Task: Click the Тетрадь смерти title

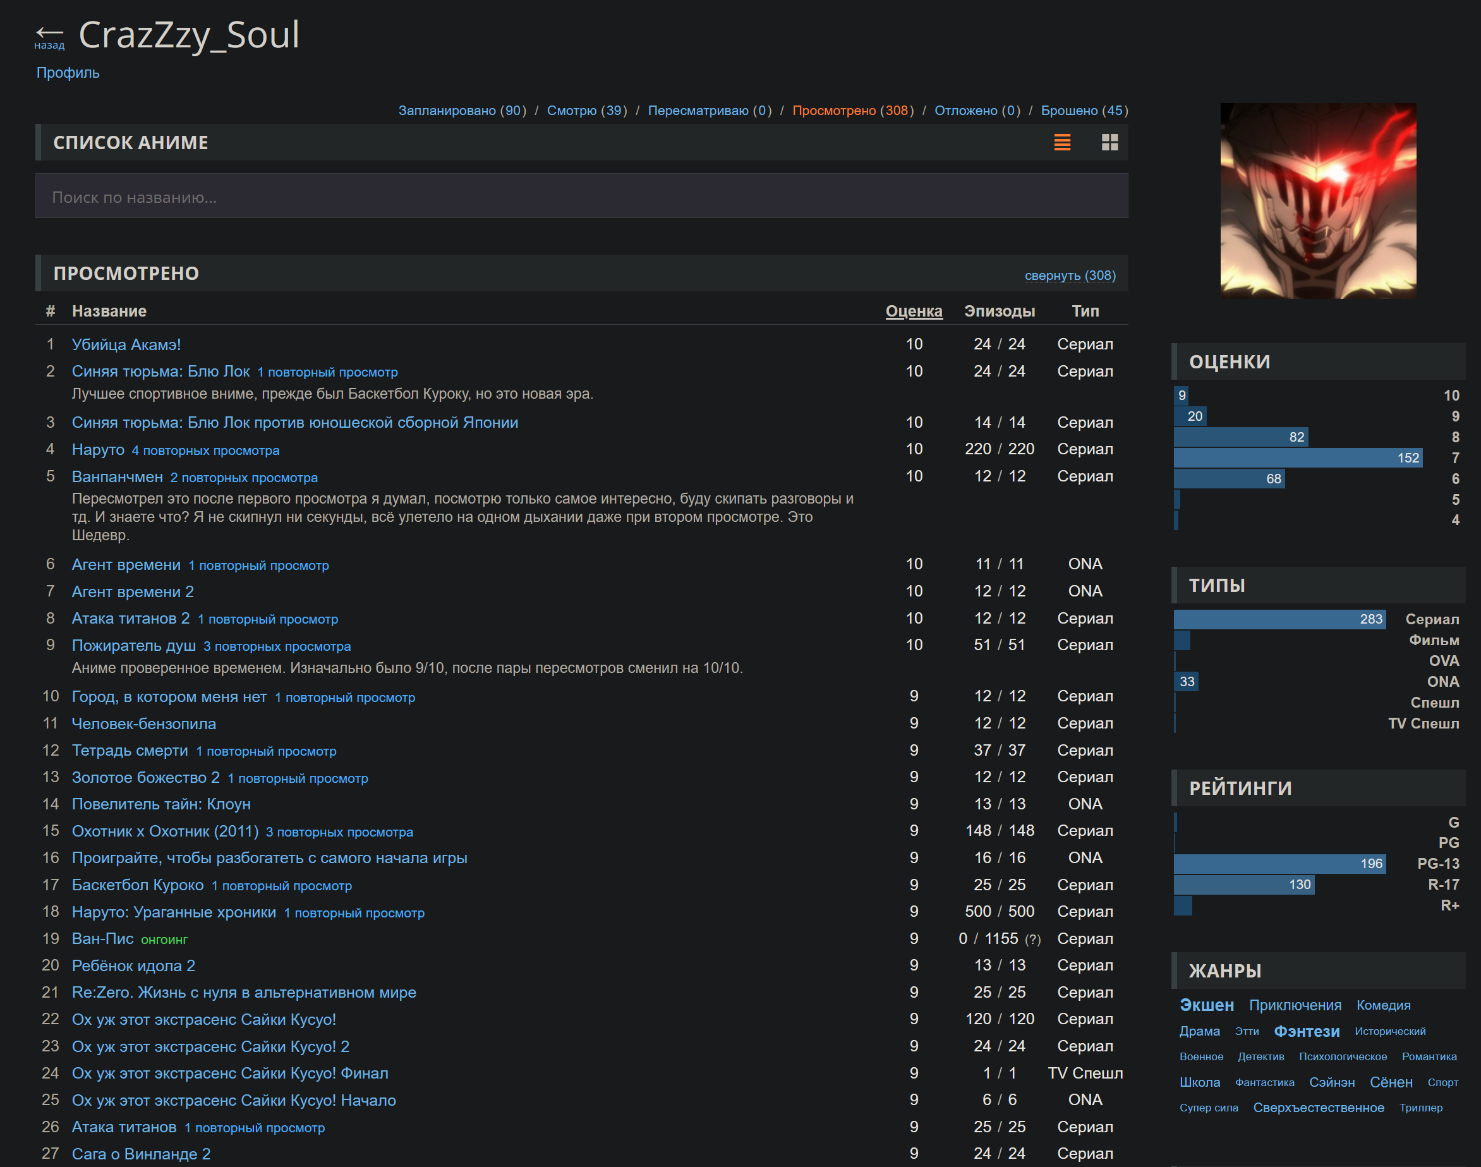Action: (130, 750)
